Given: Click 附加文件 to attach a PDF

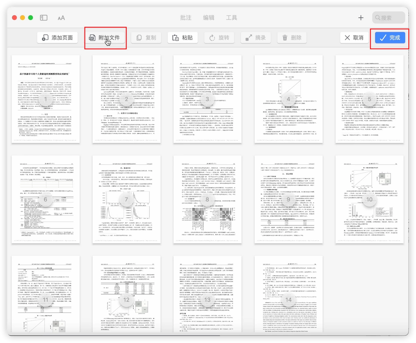Looking at the screenshot, I should [x=105, y=38].
